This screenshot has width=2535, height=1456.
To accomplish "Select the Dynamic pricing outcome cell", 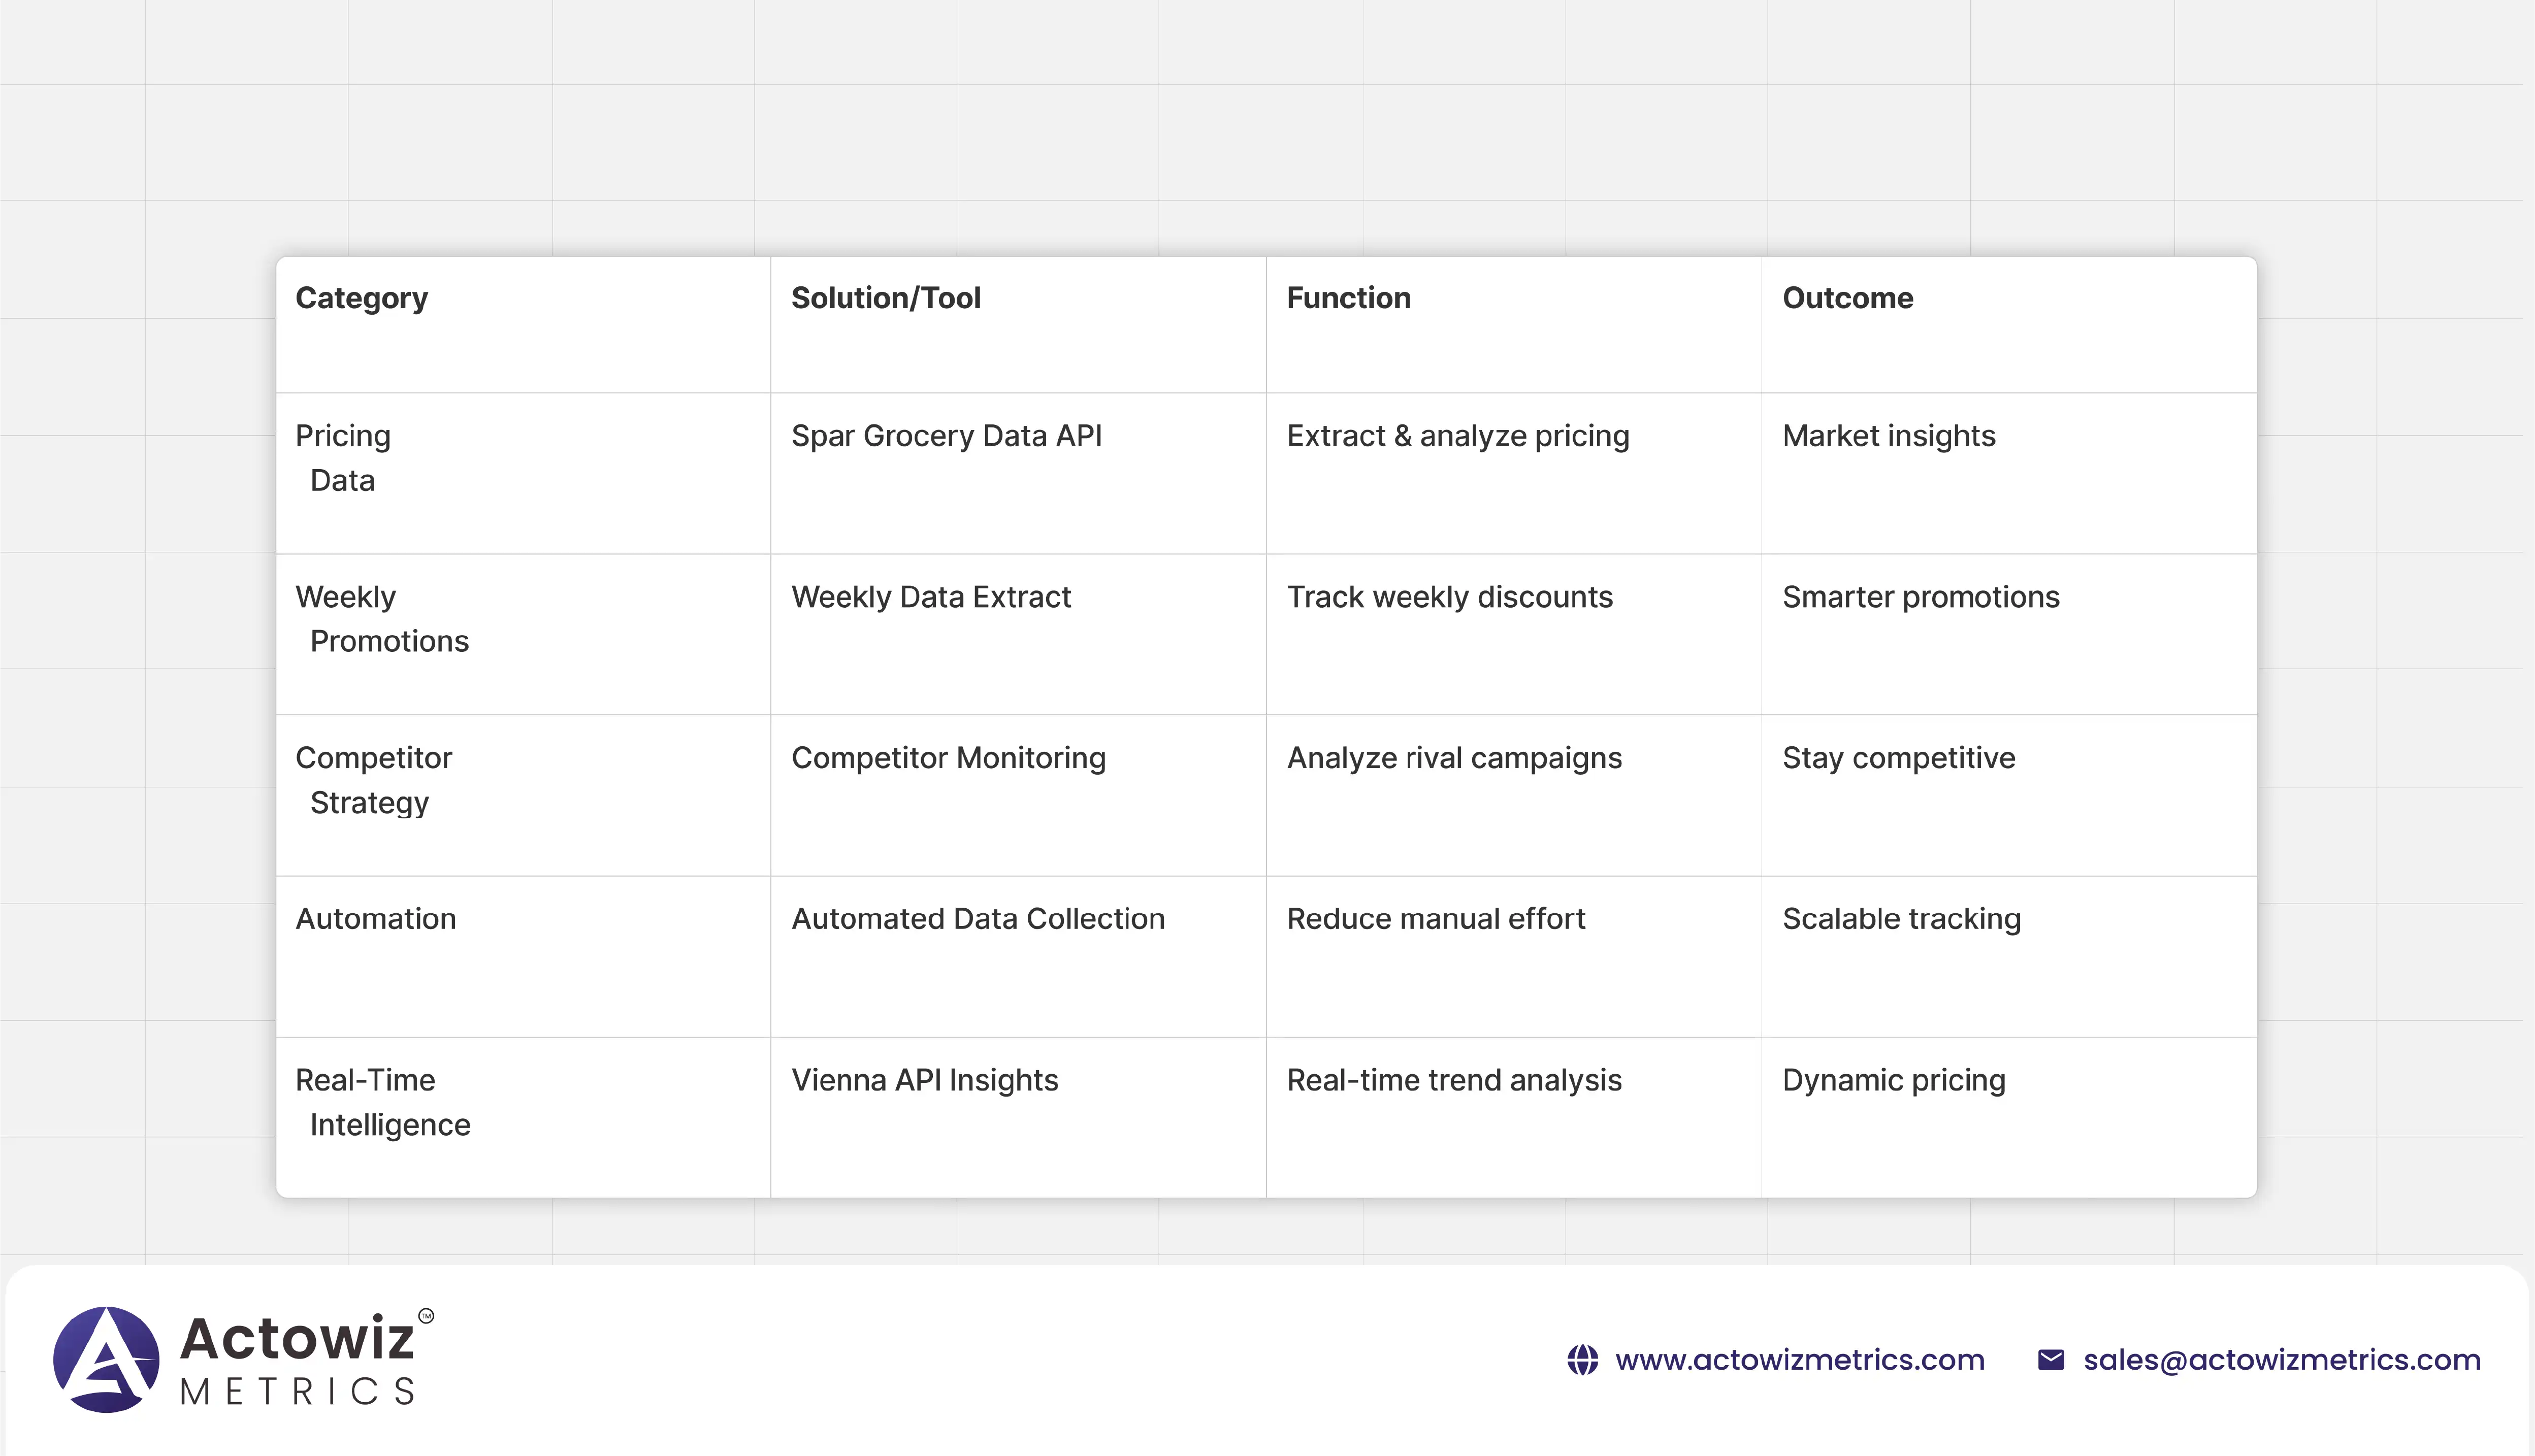I will 1893,1080.
